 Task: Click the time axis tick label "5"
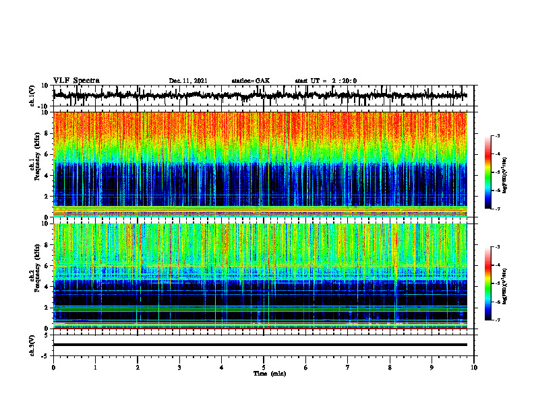(264, 368)
